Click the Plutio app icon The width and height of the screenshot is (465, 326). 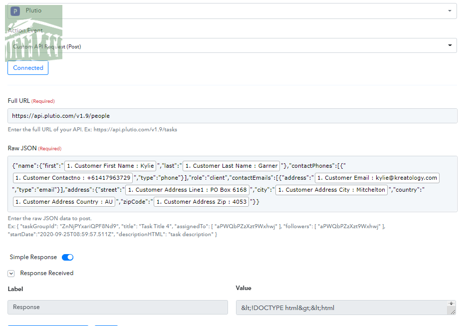(15, 11)
